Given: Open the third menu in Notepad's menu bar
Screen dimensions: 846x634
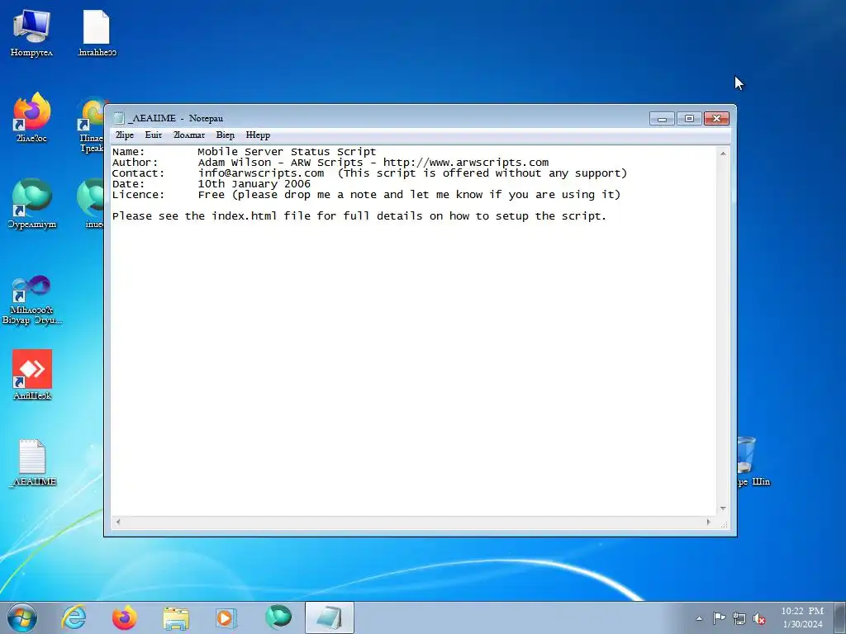Looking at the screenshot, I should click(x=189, y=135).
